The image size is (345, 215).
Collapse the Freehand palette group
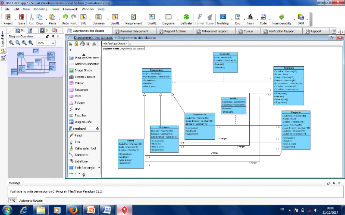click(97, 129)
